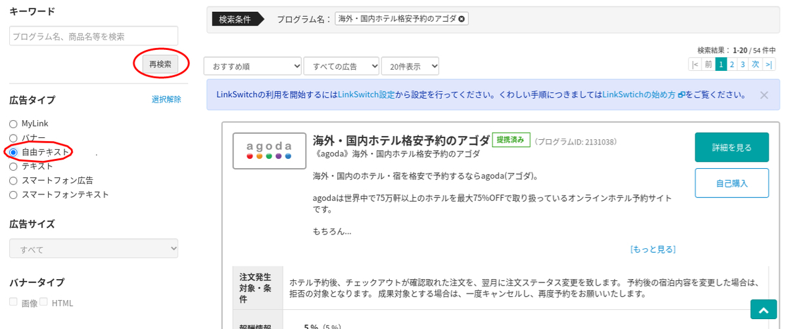
Task: Open the 20件表示 per-page dropdown
Action: pos(410,66)
